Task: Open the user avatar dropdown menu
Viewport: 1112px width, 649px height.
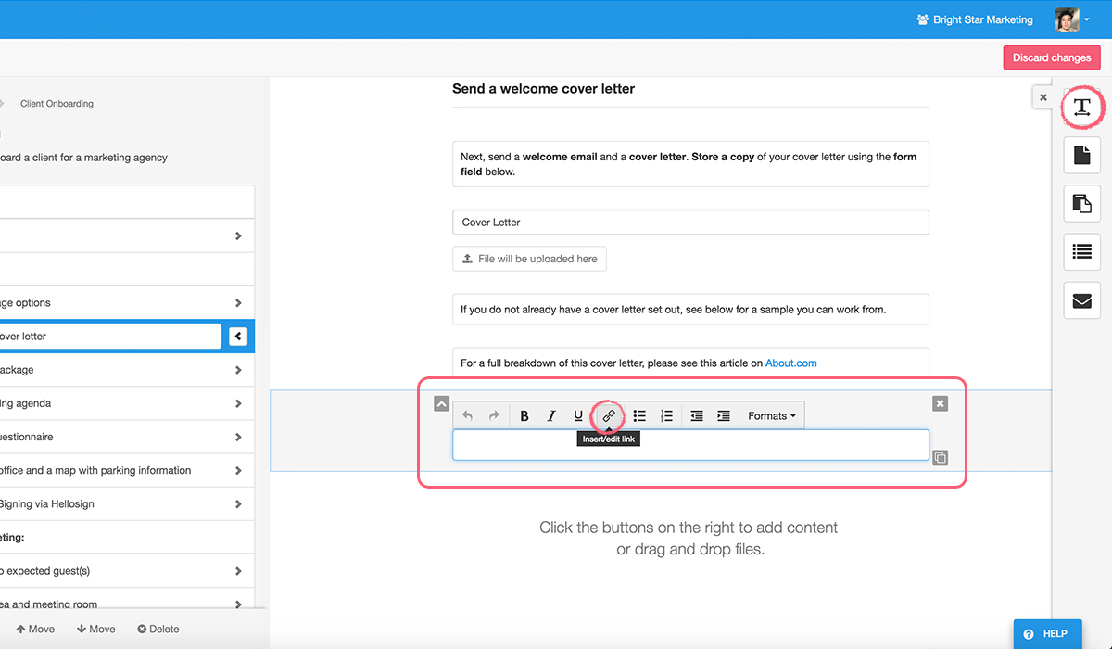Action: pyautogui.click(x=1073, y=19)
